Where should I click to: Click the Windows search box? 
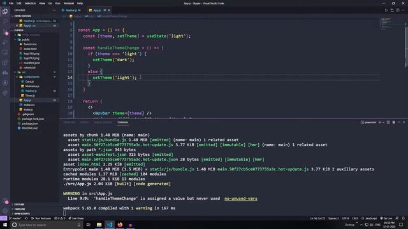(47, 225)
